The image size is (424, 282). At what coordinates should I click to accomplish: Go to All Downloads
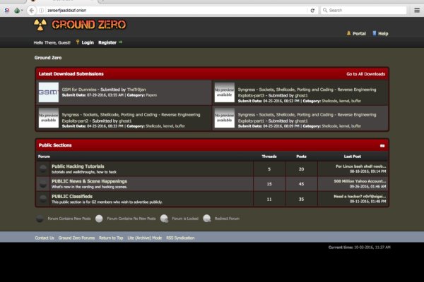[x=365, y=73]
